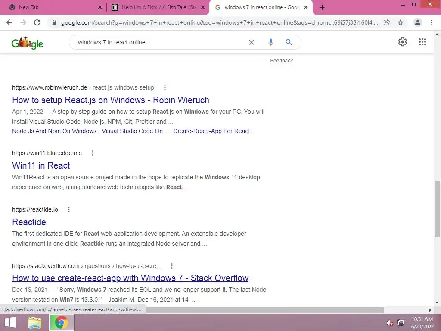Open a new tab with the plus button
This screenshot has width=441, height=331.
pyautogui.click(x=322, y=7)
